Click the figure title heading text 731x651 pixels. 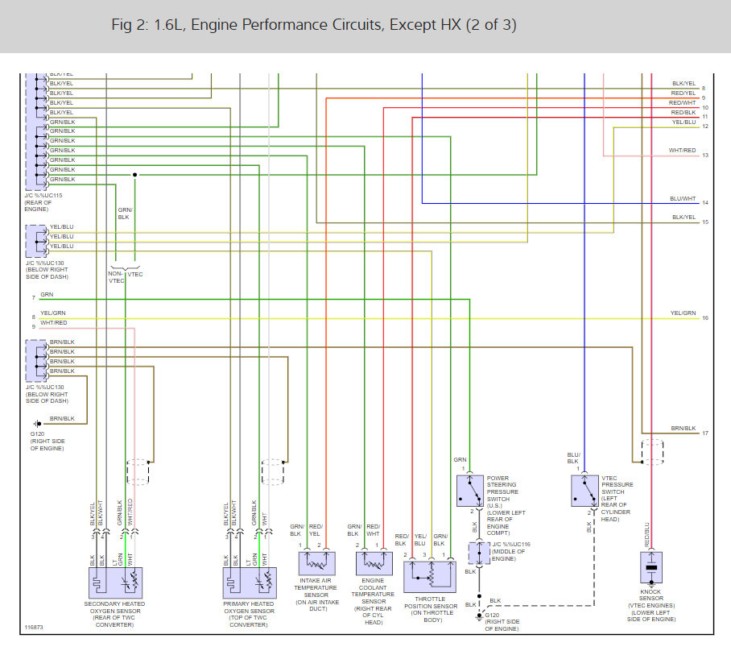tap(314, 25)
